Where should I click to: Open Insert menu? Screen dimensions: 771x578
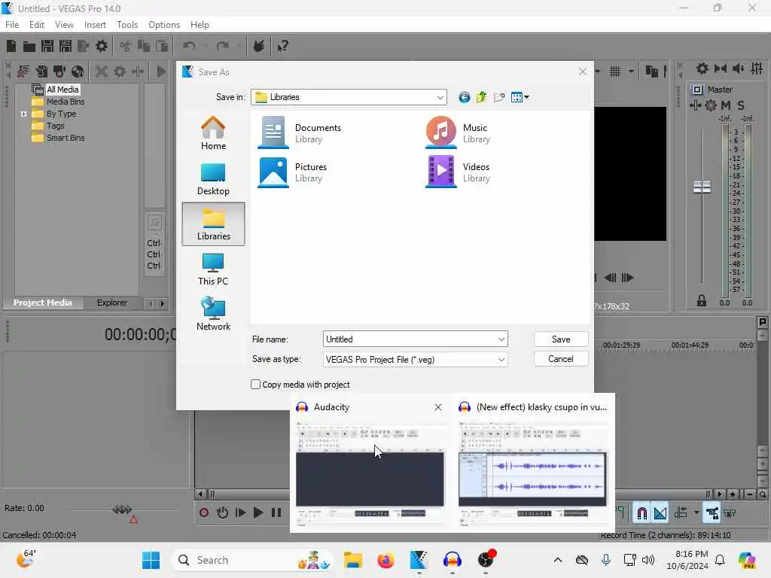tap(95, 25)
